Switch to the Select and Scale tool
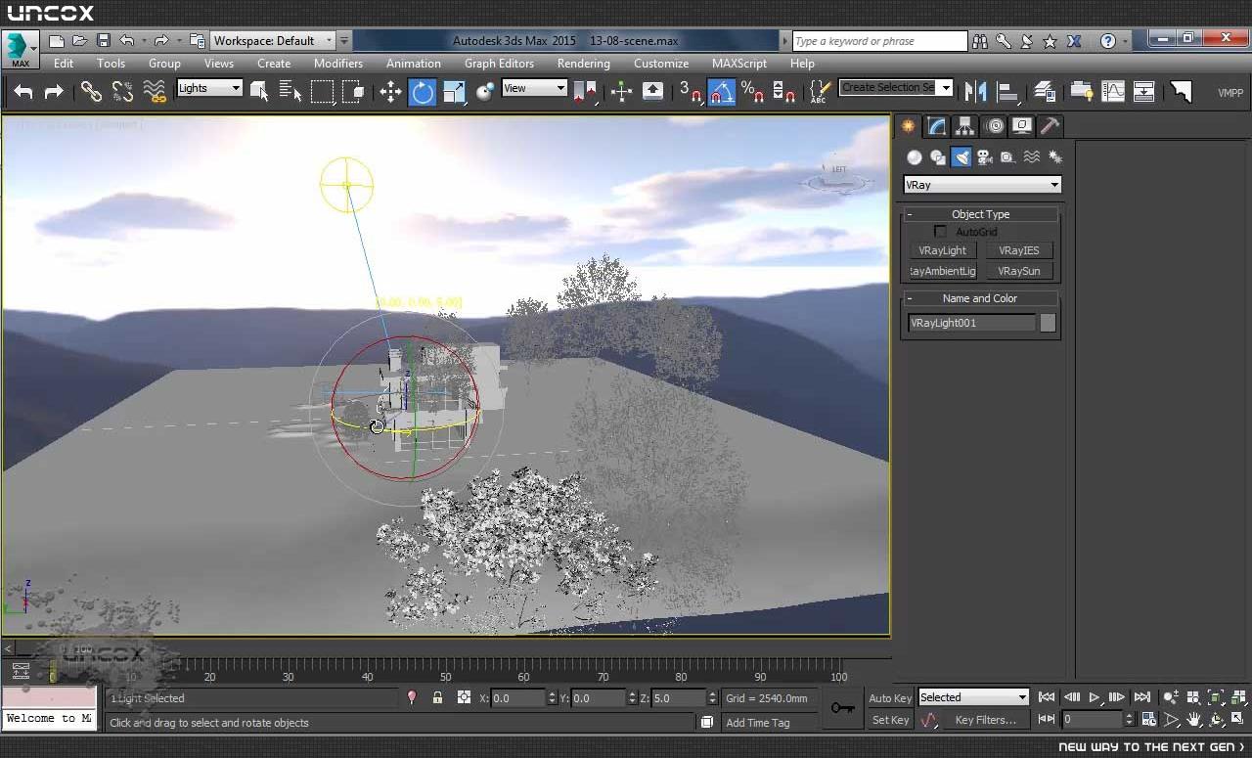Viewport: 1252px width, 758px height. [x=454, y=92]
